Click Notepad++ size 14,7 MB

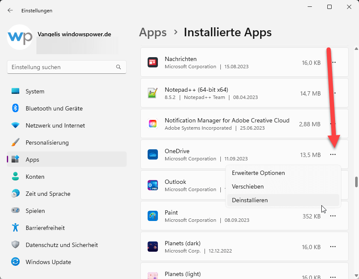[311, 93]
